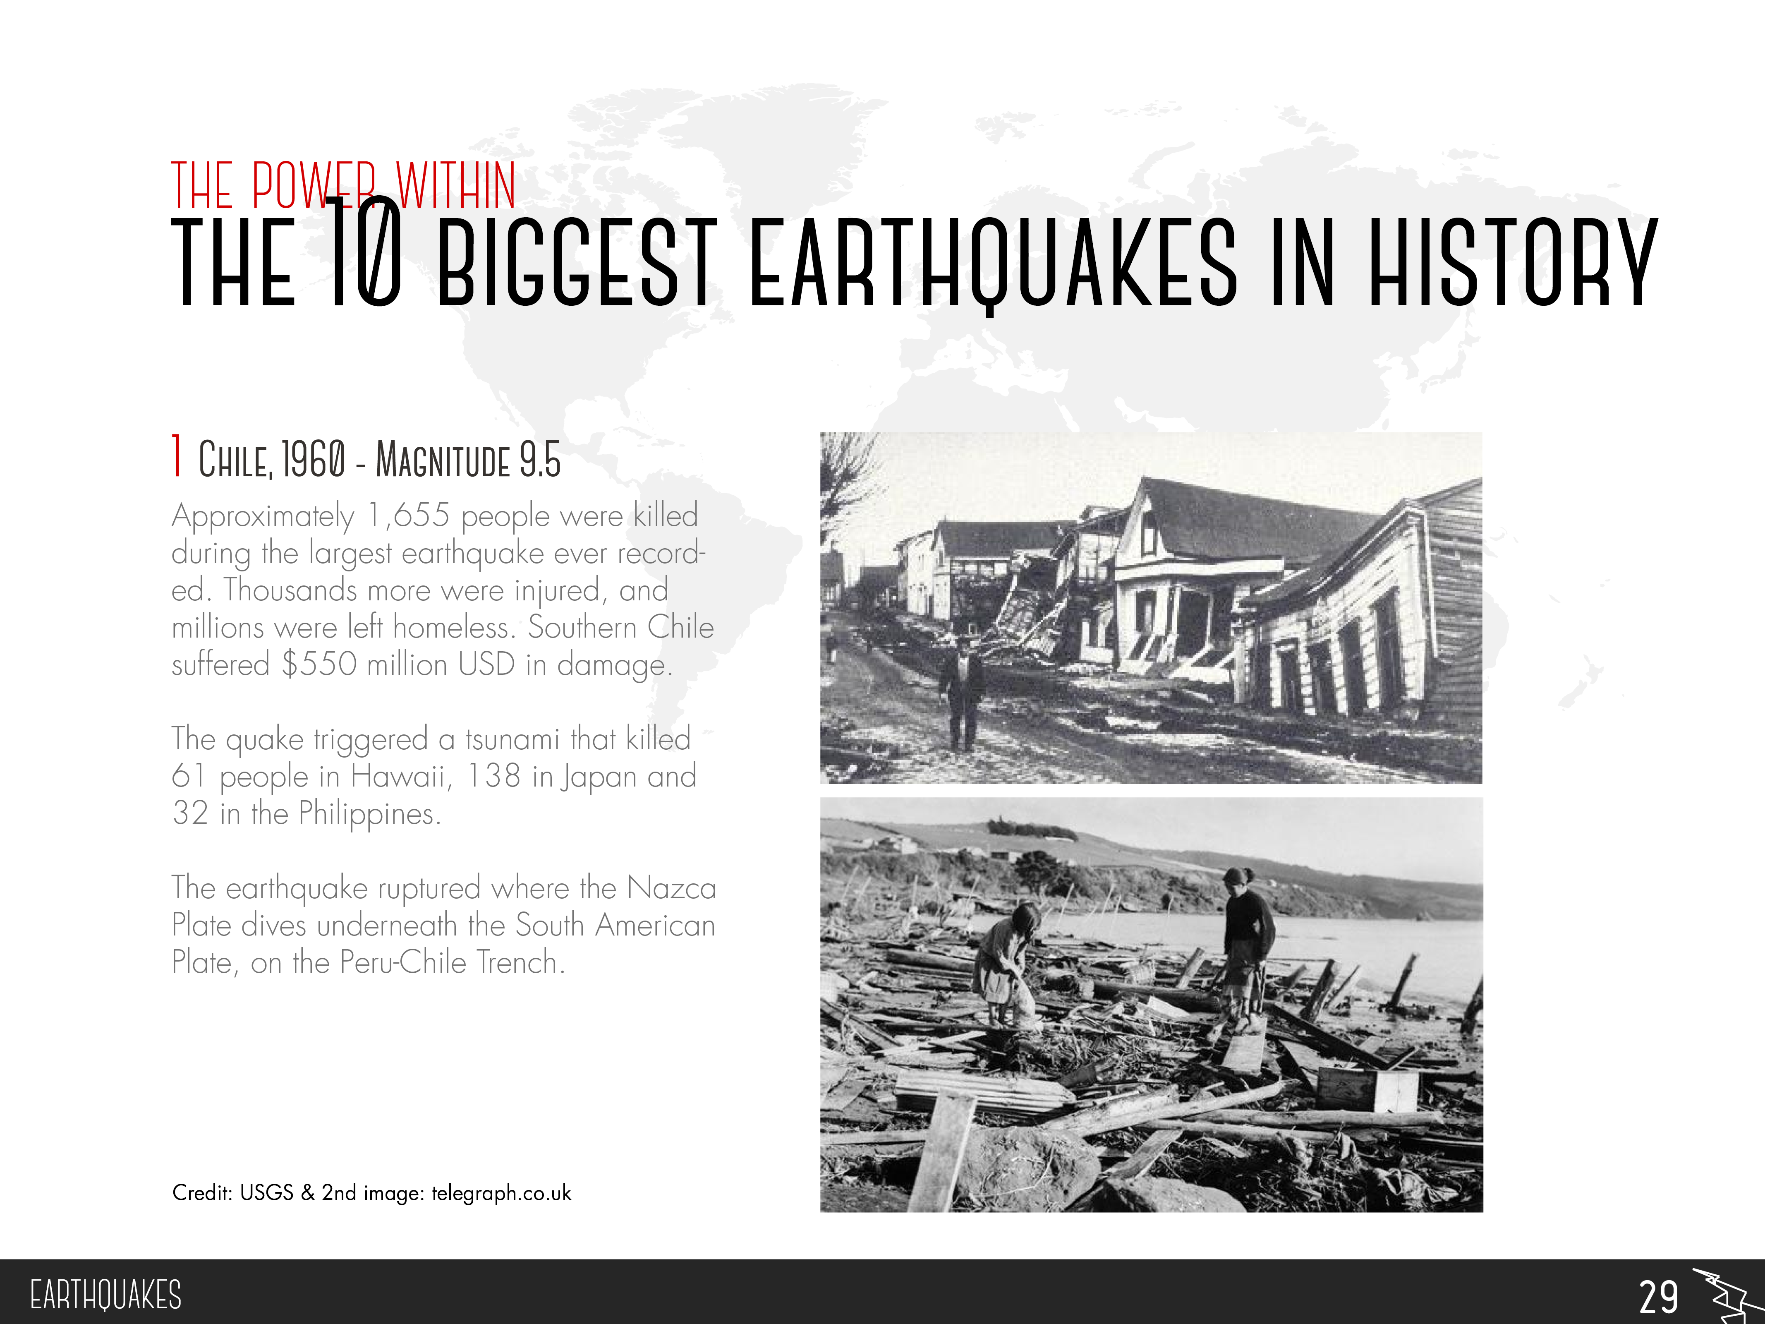Click the page number 29
This screenshot has height=1324, width=1765.
pos(1659,1297)
